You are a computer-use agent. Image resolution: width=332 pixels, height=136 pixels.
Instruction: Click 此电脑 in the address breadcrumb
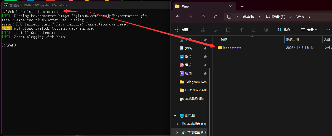tap(248, 17)
